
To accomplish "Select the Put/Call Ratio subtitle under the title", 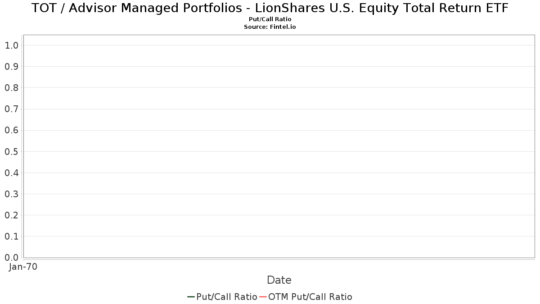I will point(270,19).
